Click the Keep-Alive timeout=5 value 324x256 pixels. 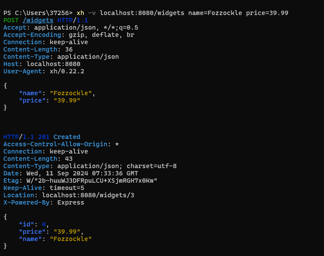tap(67, 188)
